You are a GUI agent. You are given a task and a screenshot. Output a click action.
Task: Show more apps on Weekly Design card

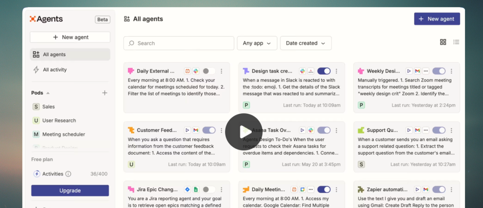(x=426, y=71)
